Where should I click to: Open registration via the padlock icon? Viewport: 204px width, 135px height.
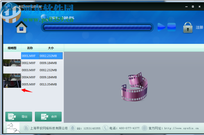[x=188, y=27]
